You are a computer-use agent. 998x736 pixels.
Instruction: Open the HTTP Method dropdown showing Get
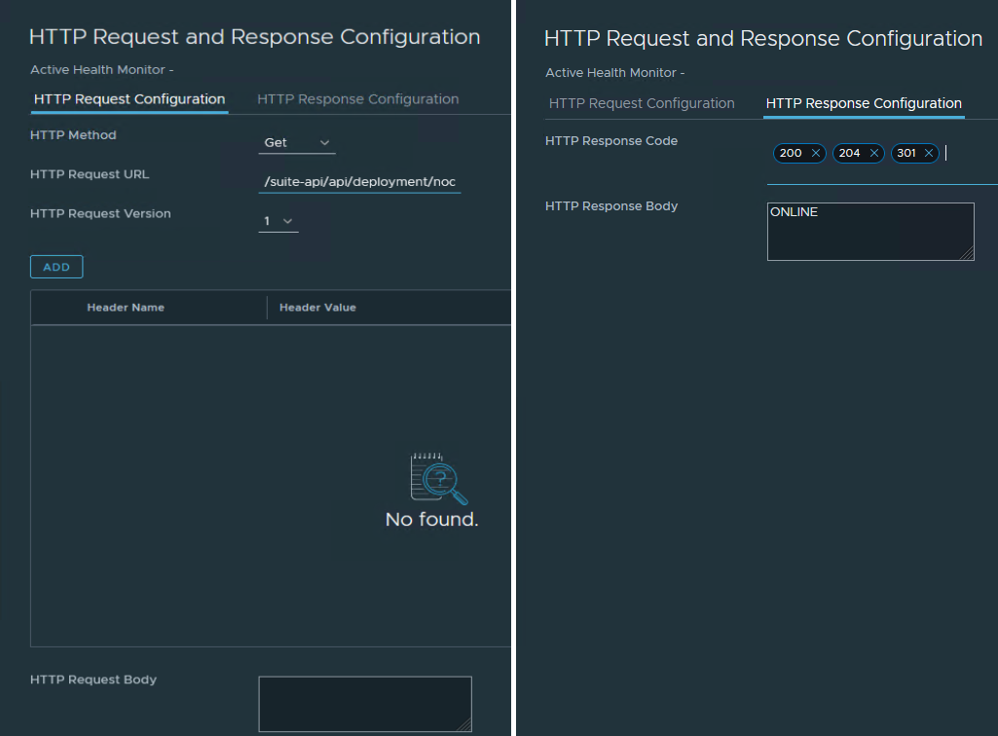pos(297,143)
